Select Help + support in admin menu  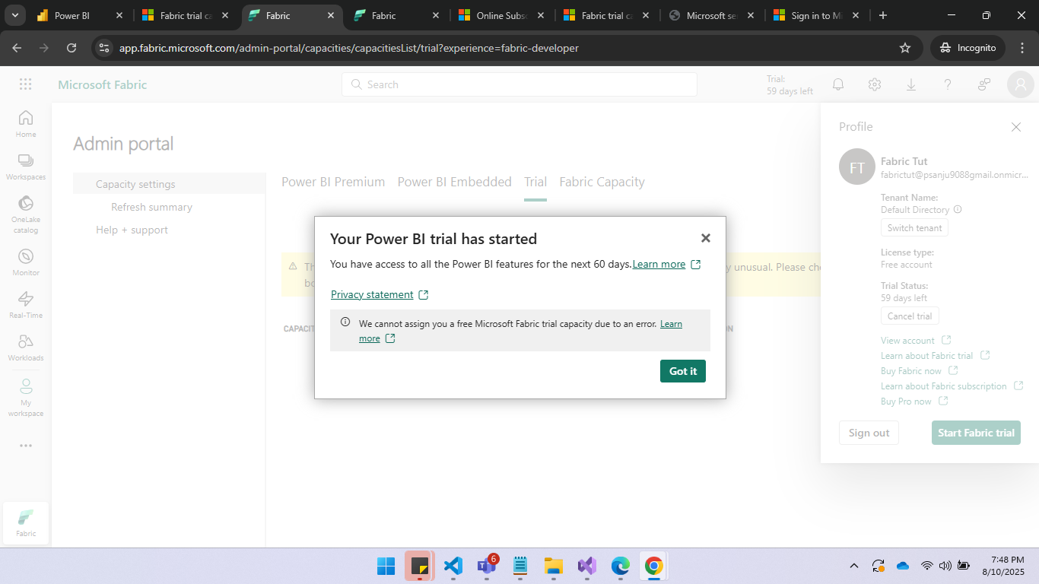click(x=132, y=230)
